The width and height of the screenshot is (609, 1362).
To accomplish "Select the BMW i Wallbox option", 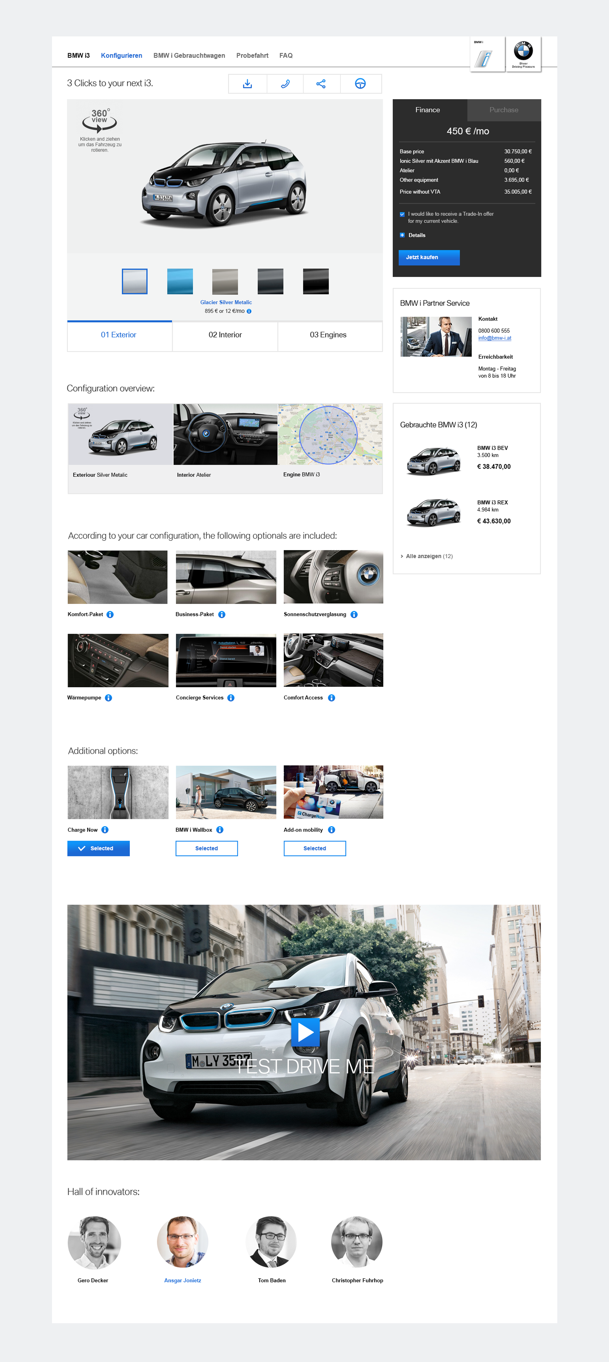I will click(x=206, y=848).
